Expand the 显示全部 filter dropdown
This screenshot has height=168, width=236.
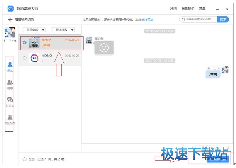[x=34, y=30]
